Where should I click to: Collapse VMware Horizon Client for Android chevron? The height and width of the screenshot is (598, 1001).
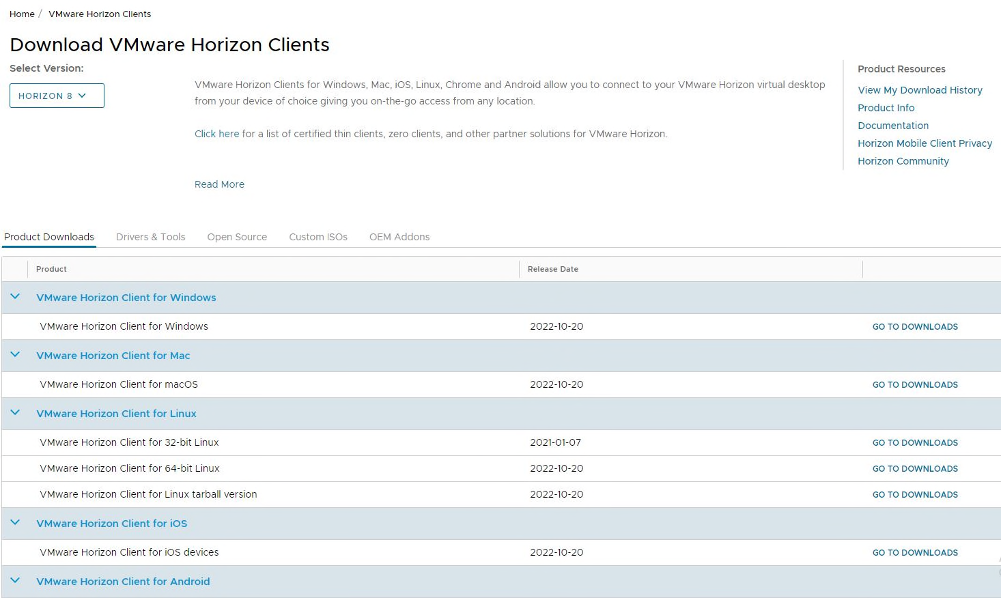(x=15, y=581)
